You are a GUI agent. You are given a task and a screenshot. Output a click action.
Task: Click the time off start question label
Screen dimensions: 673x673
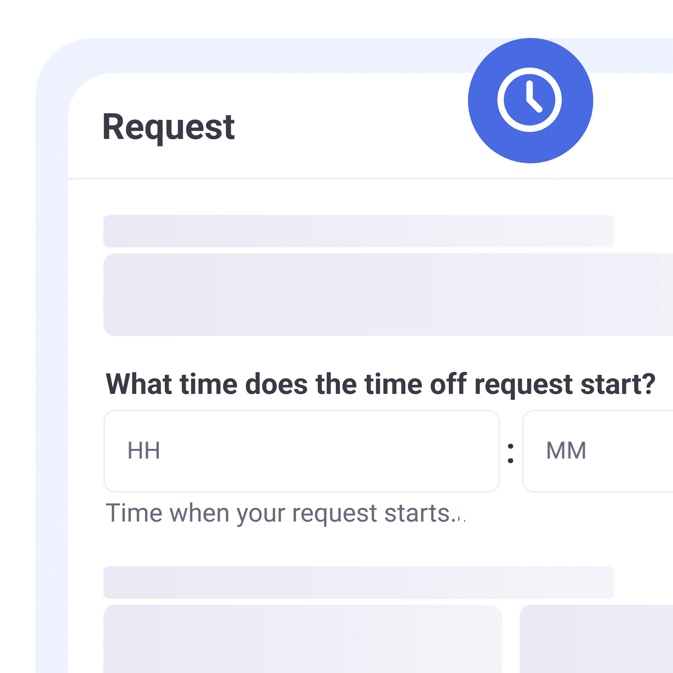[380, 384]
